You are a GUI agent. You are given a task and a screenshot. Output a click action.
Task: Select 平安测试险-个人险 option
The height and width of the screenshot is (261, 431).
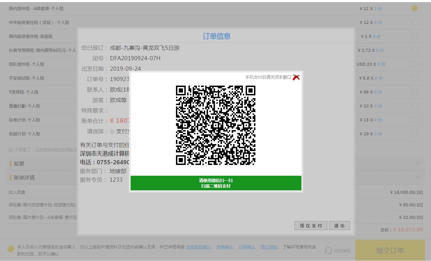pyautogui.click(x=415, y=78)
